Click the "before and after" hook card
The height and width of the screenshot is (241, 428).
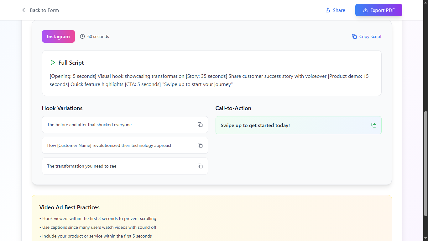pyautogui.click(x=119, y=125)
